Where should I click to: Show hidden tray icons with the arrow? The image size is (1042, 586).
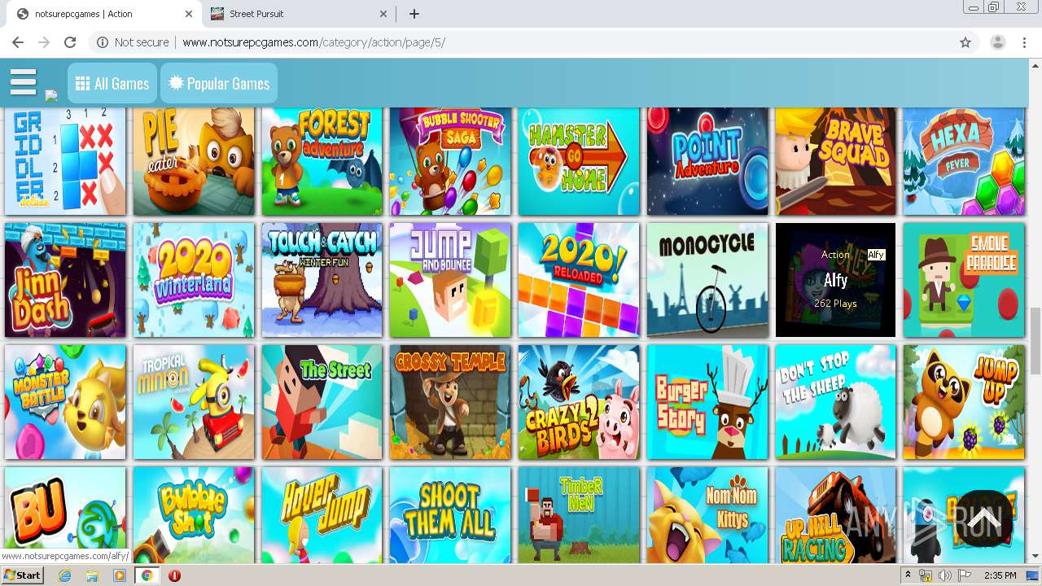tap(908, 575)
